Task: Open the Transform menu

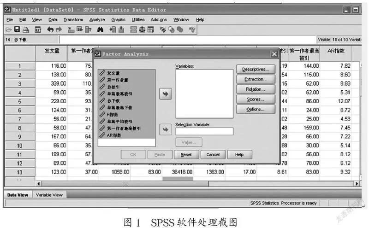Action: click(x=73, y=20)
